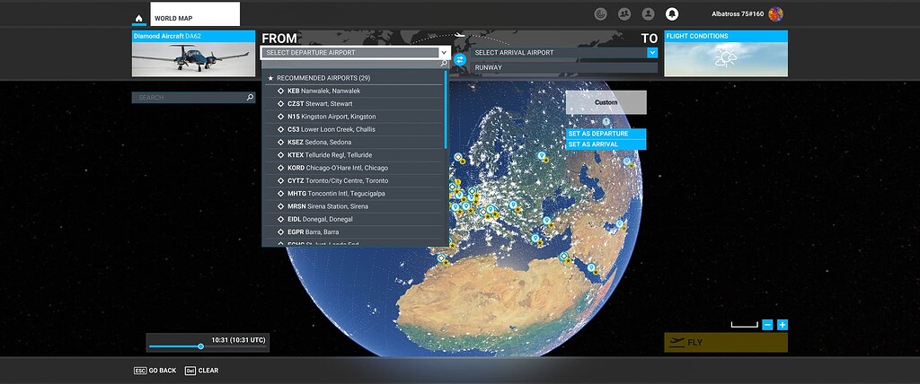Open the RUNWAY selection field
The width and height of the screenshot is (920, 384).
564,67
